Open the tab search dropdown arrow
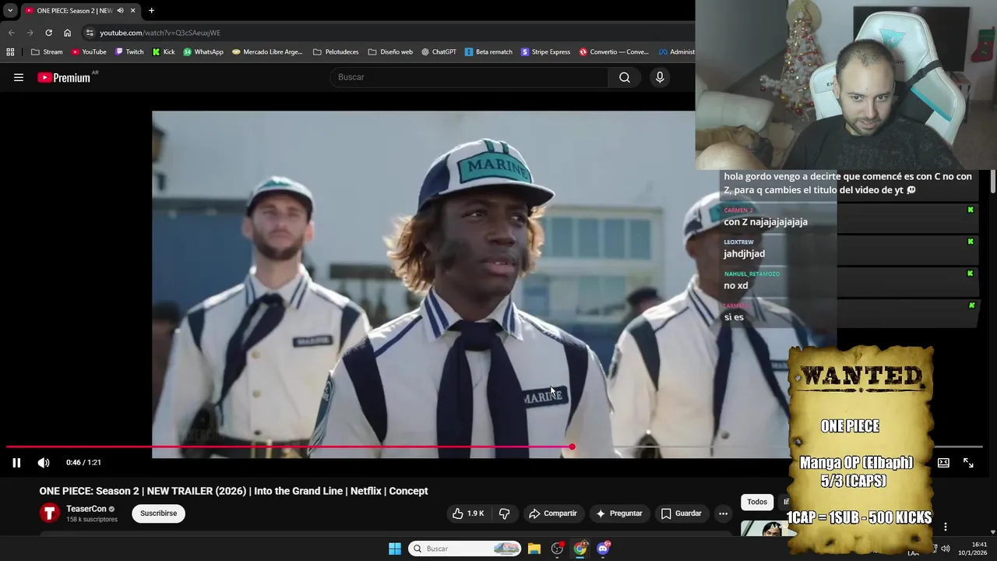This screenshot has width=997, height=561. click(x=10, y=10)
